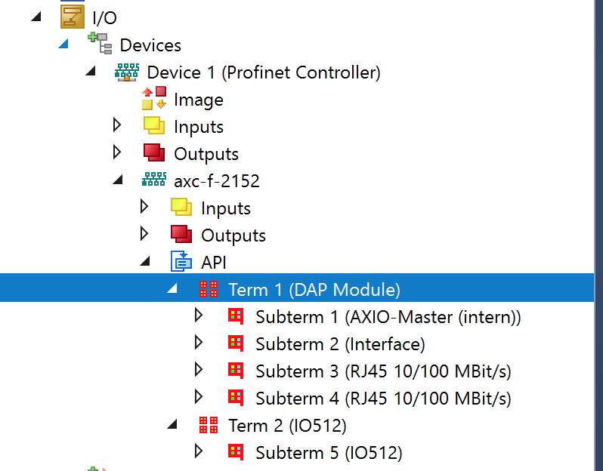Screen dimensions: 603x471
Task: Click the Devices tree icon
Action: click(100, 44)
